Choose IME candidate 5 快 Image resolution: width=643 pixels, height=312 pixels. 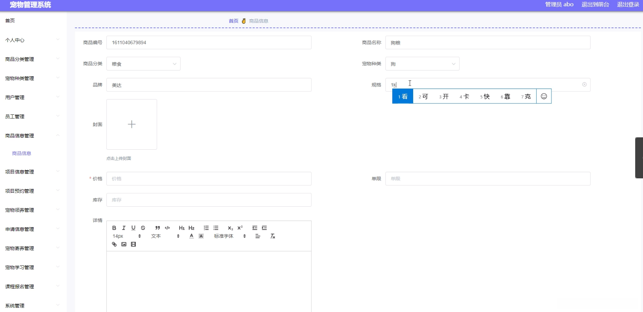(485, 96)
